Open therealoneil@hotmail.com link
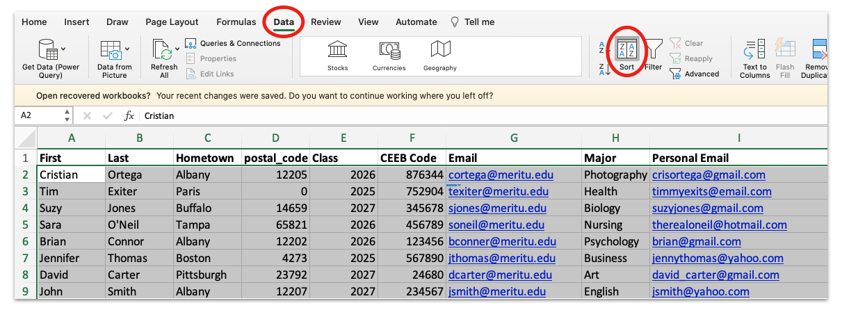Viewport: 842px width, 310px height. pyautogui.click(x=720, y=225)
